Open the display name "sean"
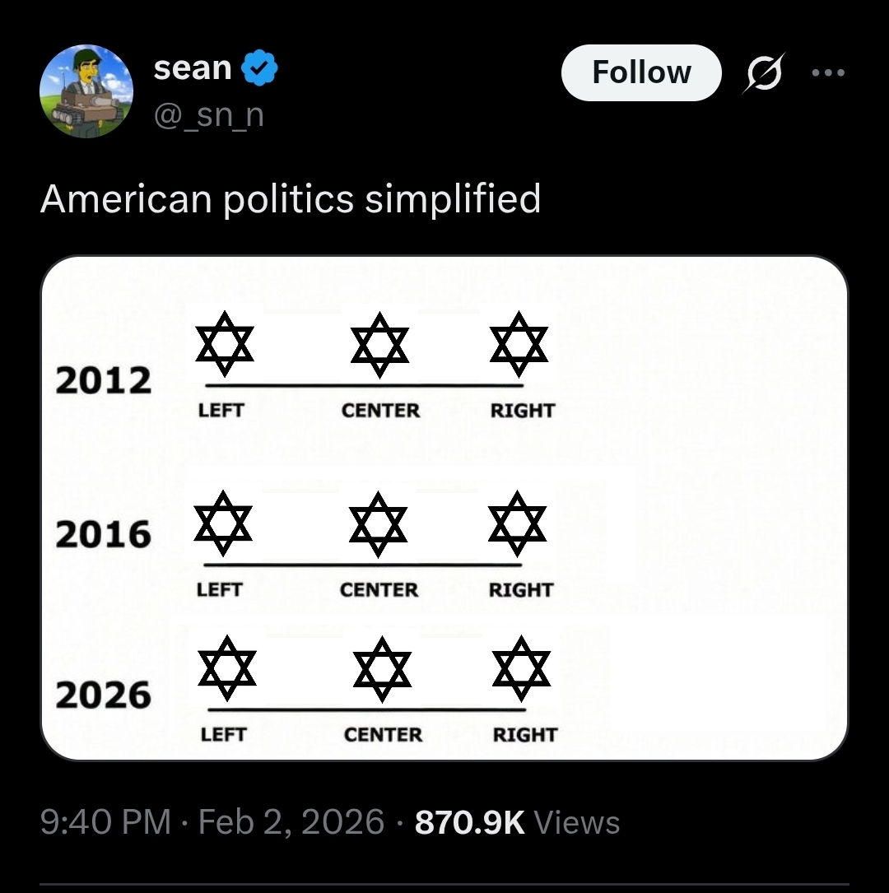 pos(192,69)
